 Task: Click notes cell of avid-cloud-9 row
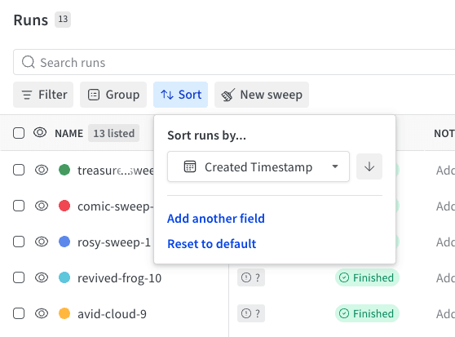pyautogui.click(x=445, y=314)
